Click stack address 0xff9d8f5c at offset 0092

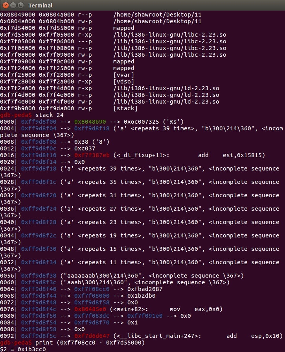pos(39,336)
